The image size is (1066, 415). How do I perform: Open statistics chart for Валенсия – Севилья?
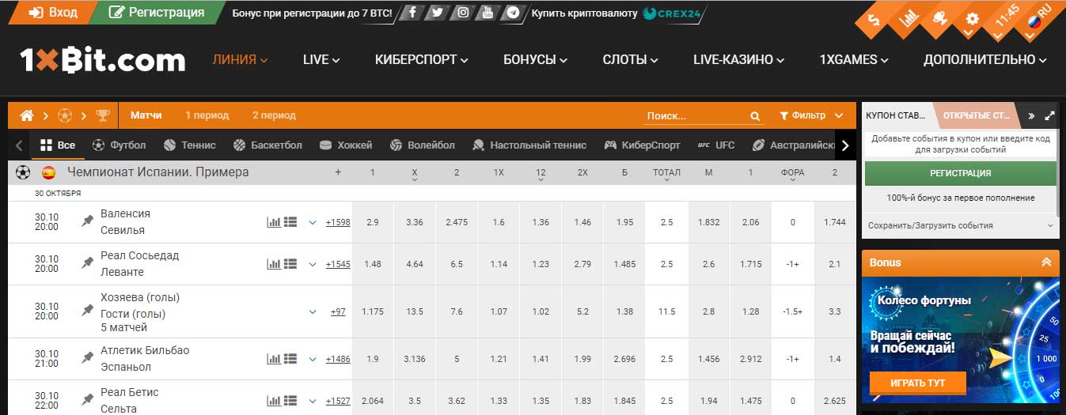pos(274,222)
